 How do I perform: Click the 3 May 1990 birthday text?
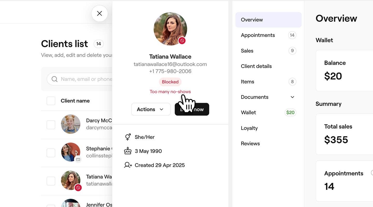148,151
